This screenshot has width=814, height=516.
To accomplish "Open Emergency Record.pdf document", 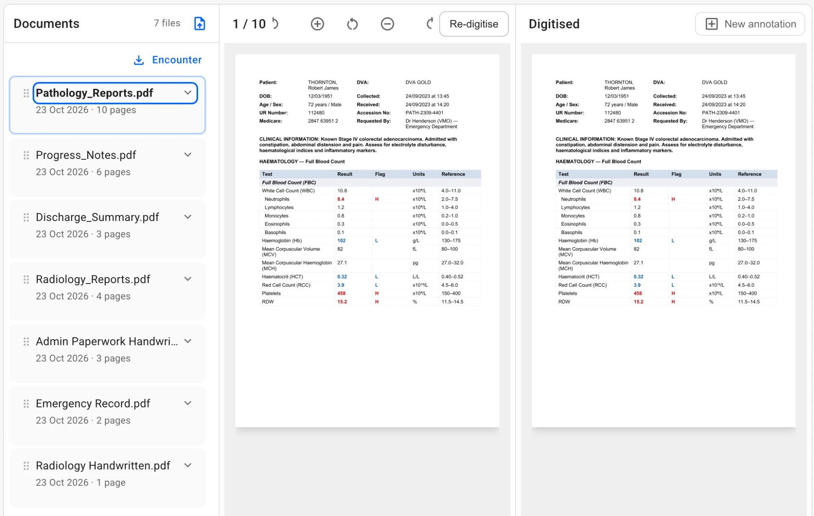I will [107, 416].
